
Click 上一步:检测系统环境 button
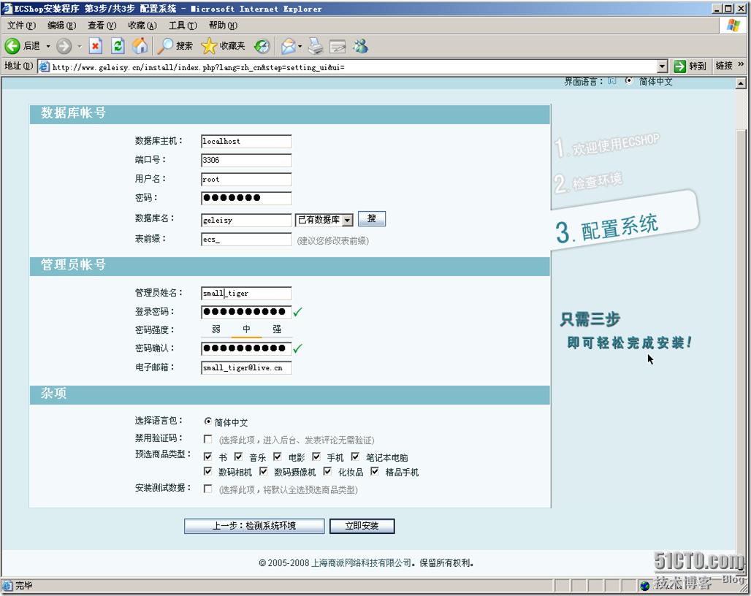pyautogui.click(x=254, y=526)
